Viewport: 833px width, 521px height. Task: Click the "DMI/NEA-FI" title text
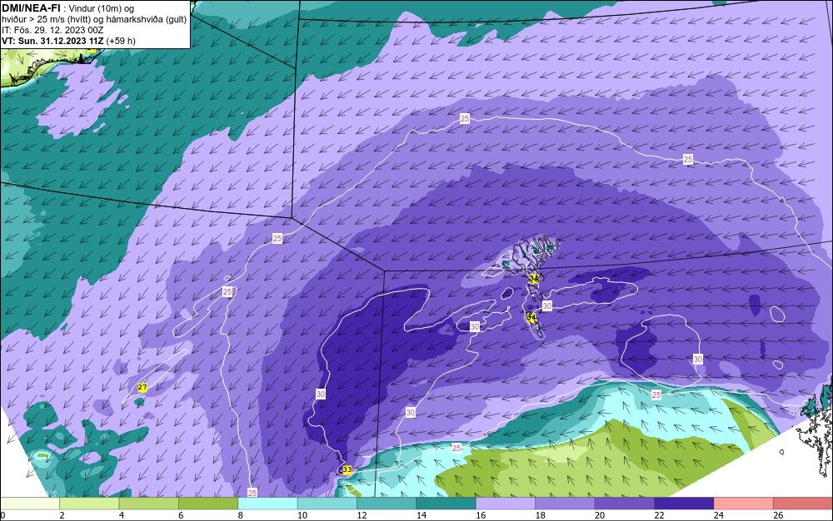coord(31,8)
